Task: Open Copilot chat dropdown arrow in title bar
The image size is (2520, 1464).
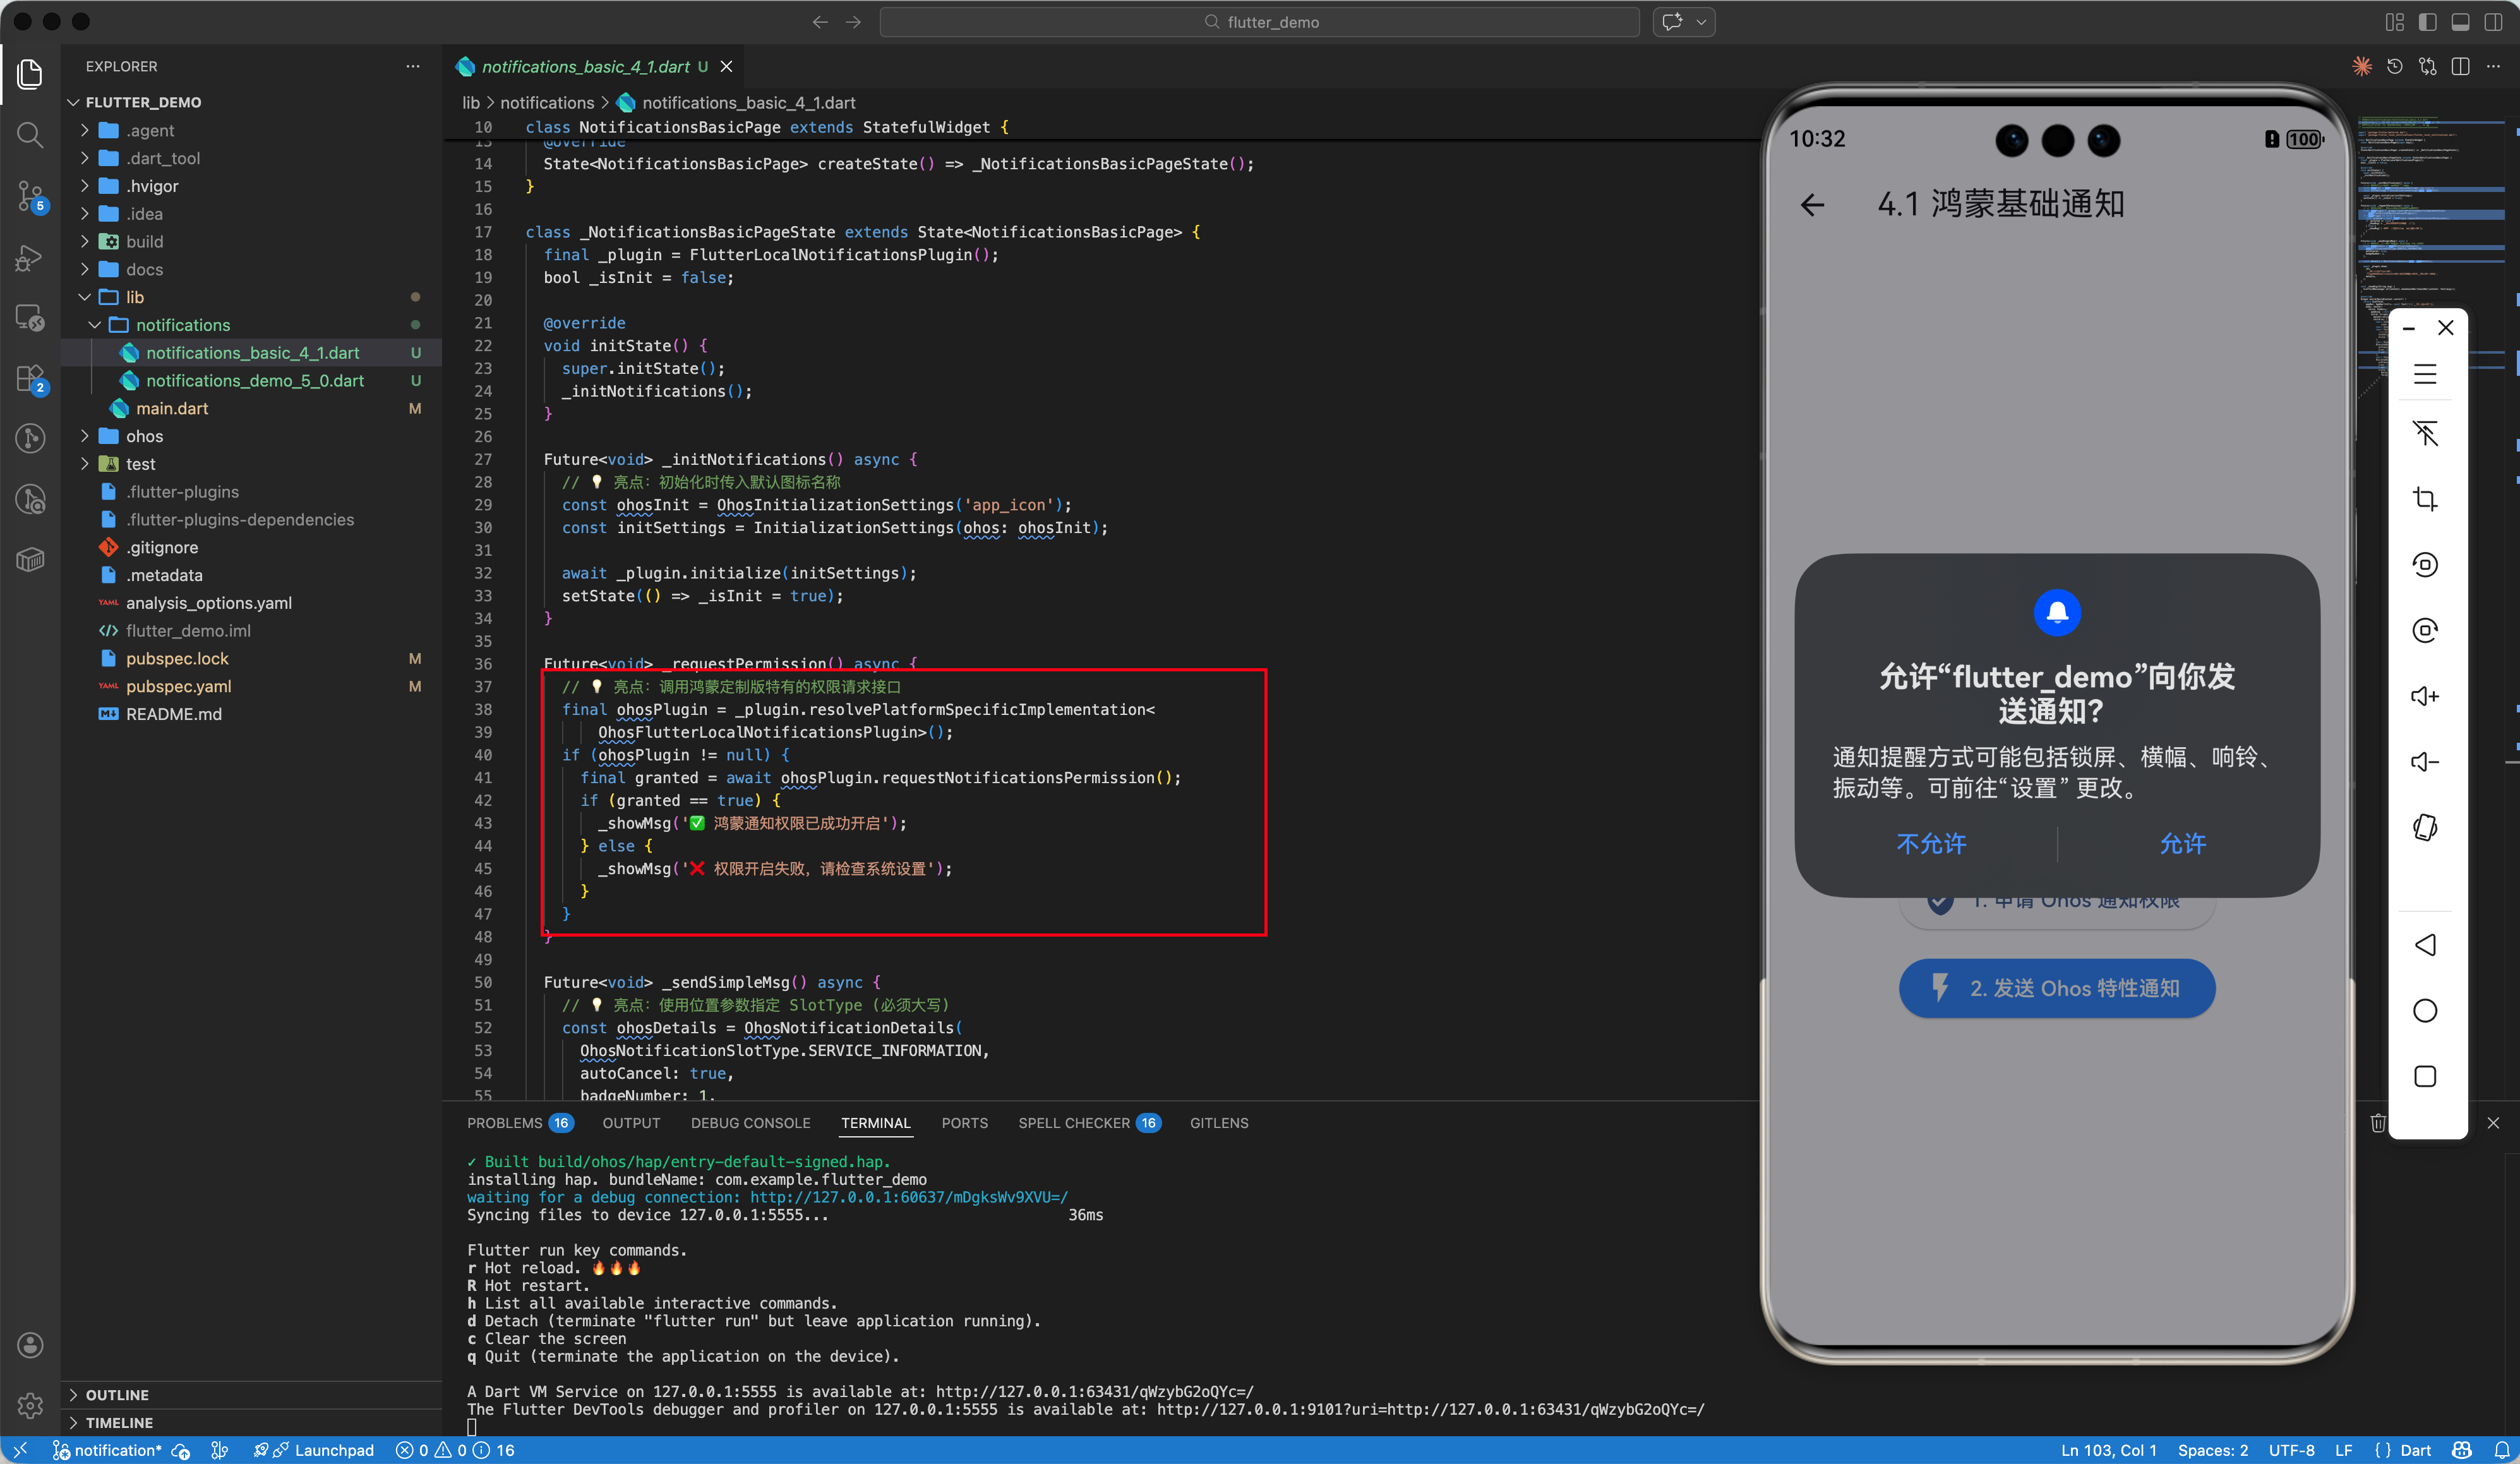Action: 1701,22
